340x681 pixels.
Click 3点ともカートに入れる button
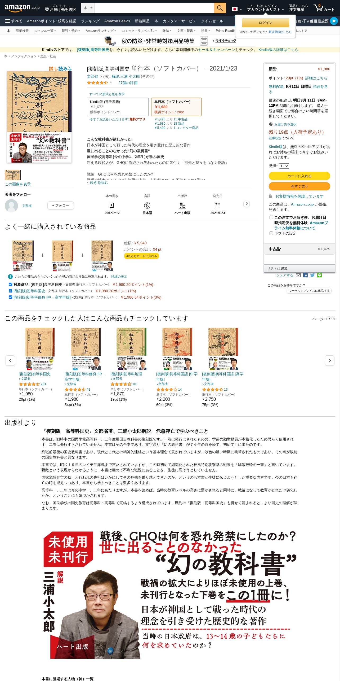[x=141, y=256]
